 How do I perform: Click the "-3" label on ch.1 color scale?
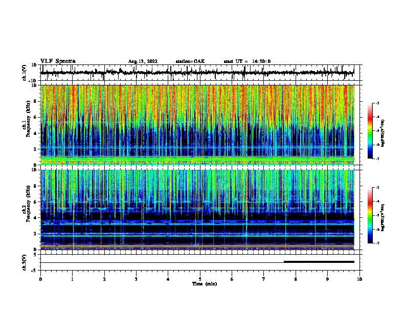(377, 103)
